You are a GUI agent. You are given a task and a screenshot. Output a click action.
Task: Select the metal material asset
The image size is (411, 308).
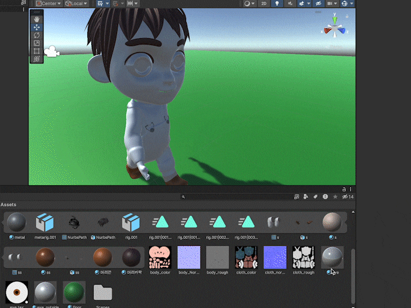tap(17, 225)
